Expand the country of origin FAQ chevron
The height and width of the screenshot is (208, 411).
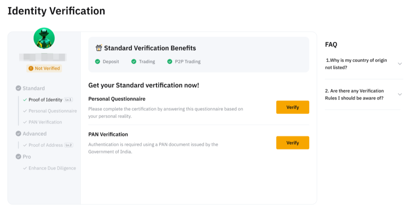point(400,64)
